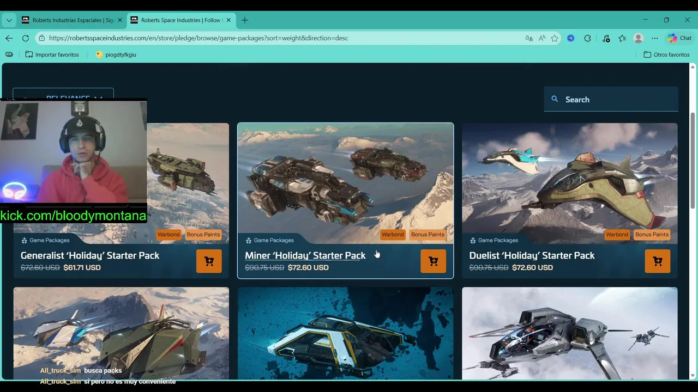Click Warbond tag on Duelist pack
The height and width of the screenshot is (392, 698).
click(617, 235)
